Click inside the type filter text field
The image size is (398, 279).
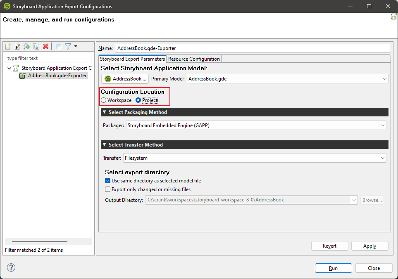pyautogui.click(x=48, y=58)
